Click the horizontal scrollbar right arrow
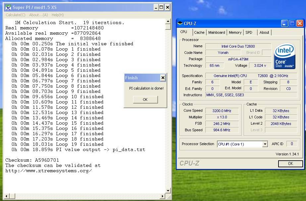The image size is (306, 201). [x=163, y=196]
